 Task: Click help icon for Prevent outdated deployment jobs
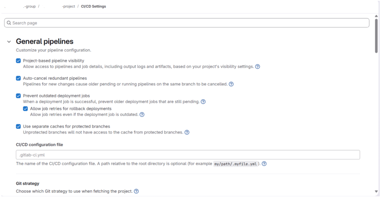[x=203, y=102]
